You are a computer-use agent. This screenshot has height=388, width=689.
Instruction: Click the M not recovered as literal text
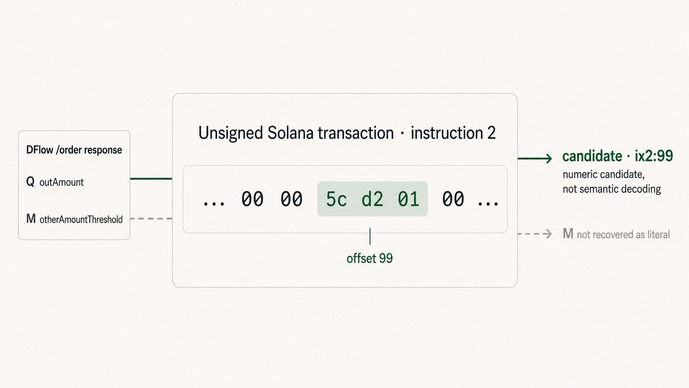coord(616,234)
